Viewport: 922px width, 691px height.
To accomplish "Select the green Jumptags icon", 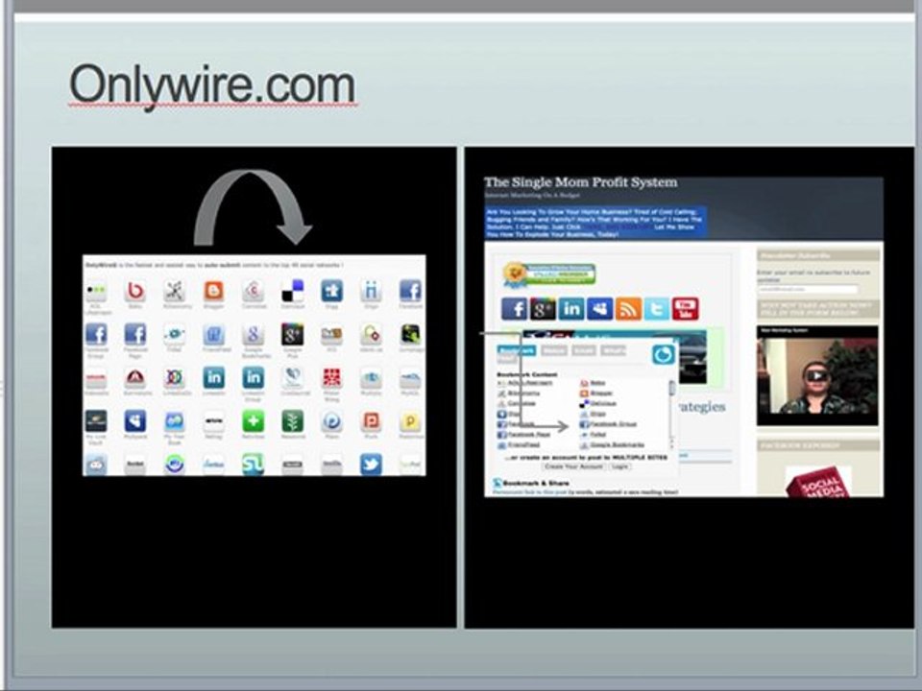I will pos(410,334).
